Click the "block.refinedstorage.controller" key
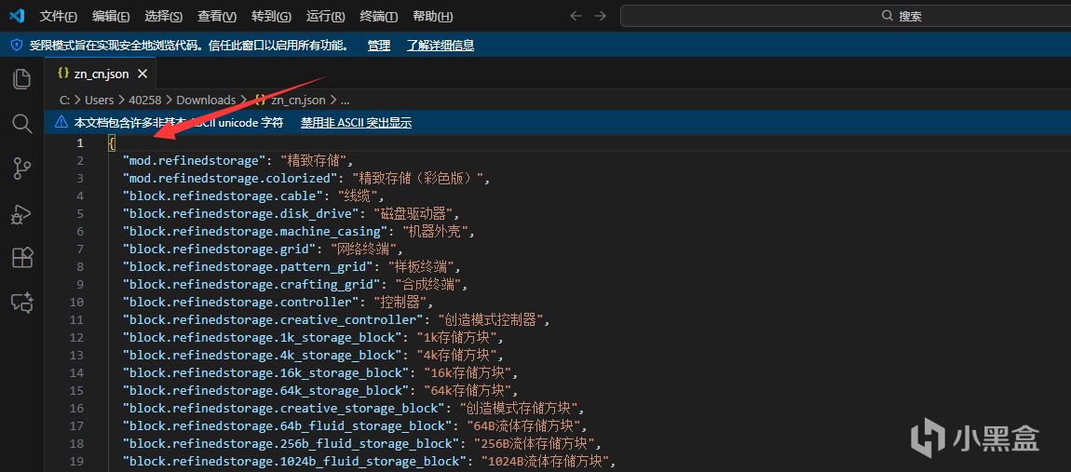Screen dimensions: 1071x472 239,302
